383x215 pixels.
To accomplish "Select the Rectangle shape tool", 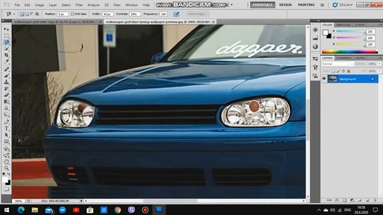I will 7,142.
